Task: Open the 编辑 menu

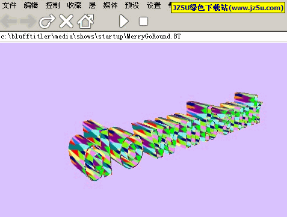Action: point(31,5)
